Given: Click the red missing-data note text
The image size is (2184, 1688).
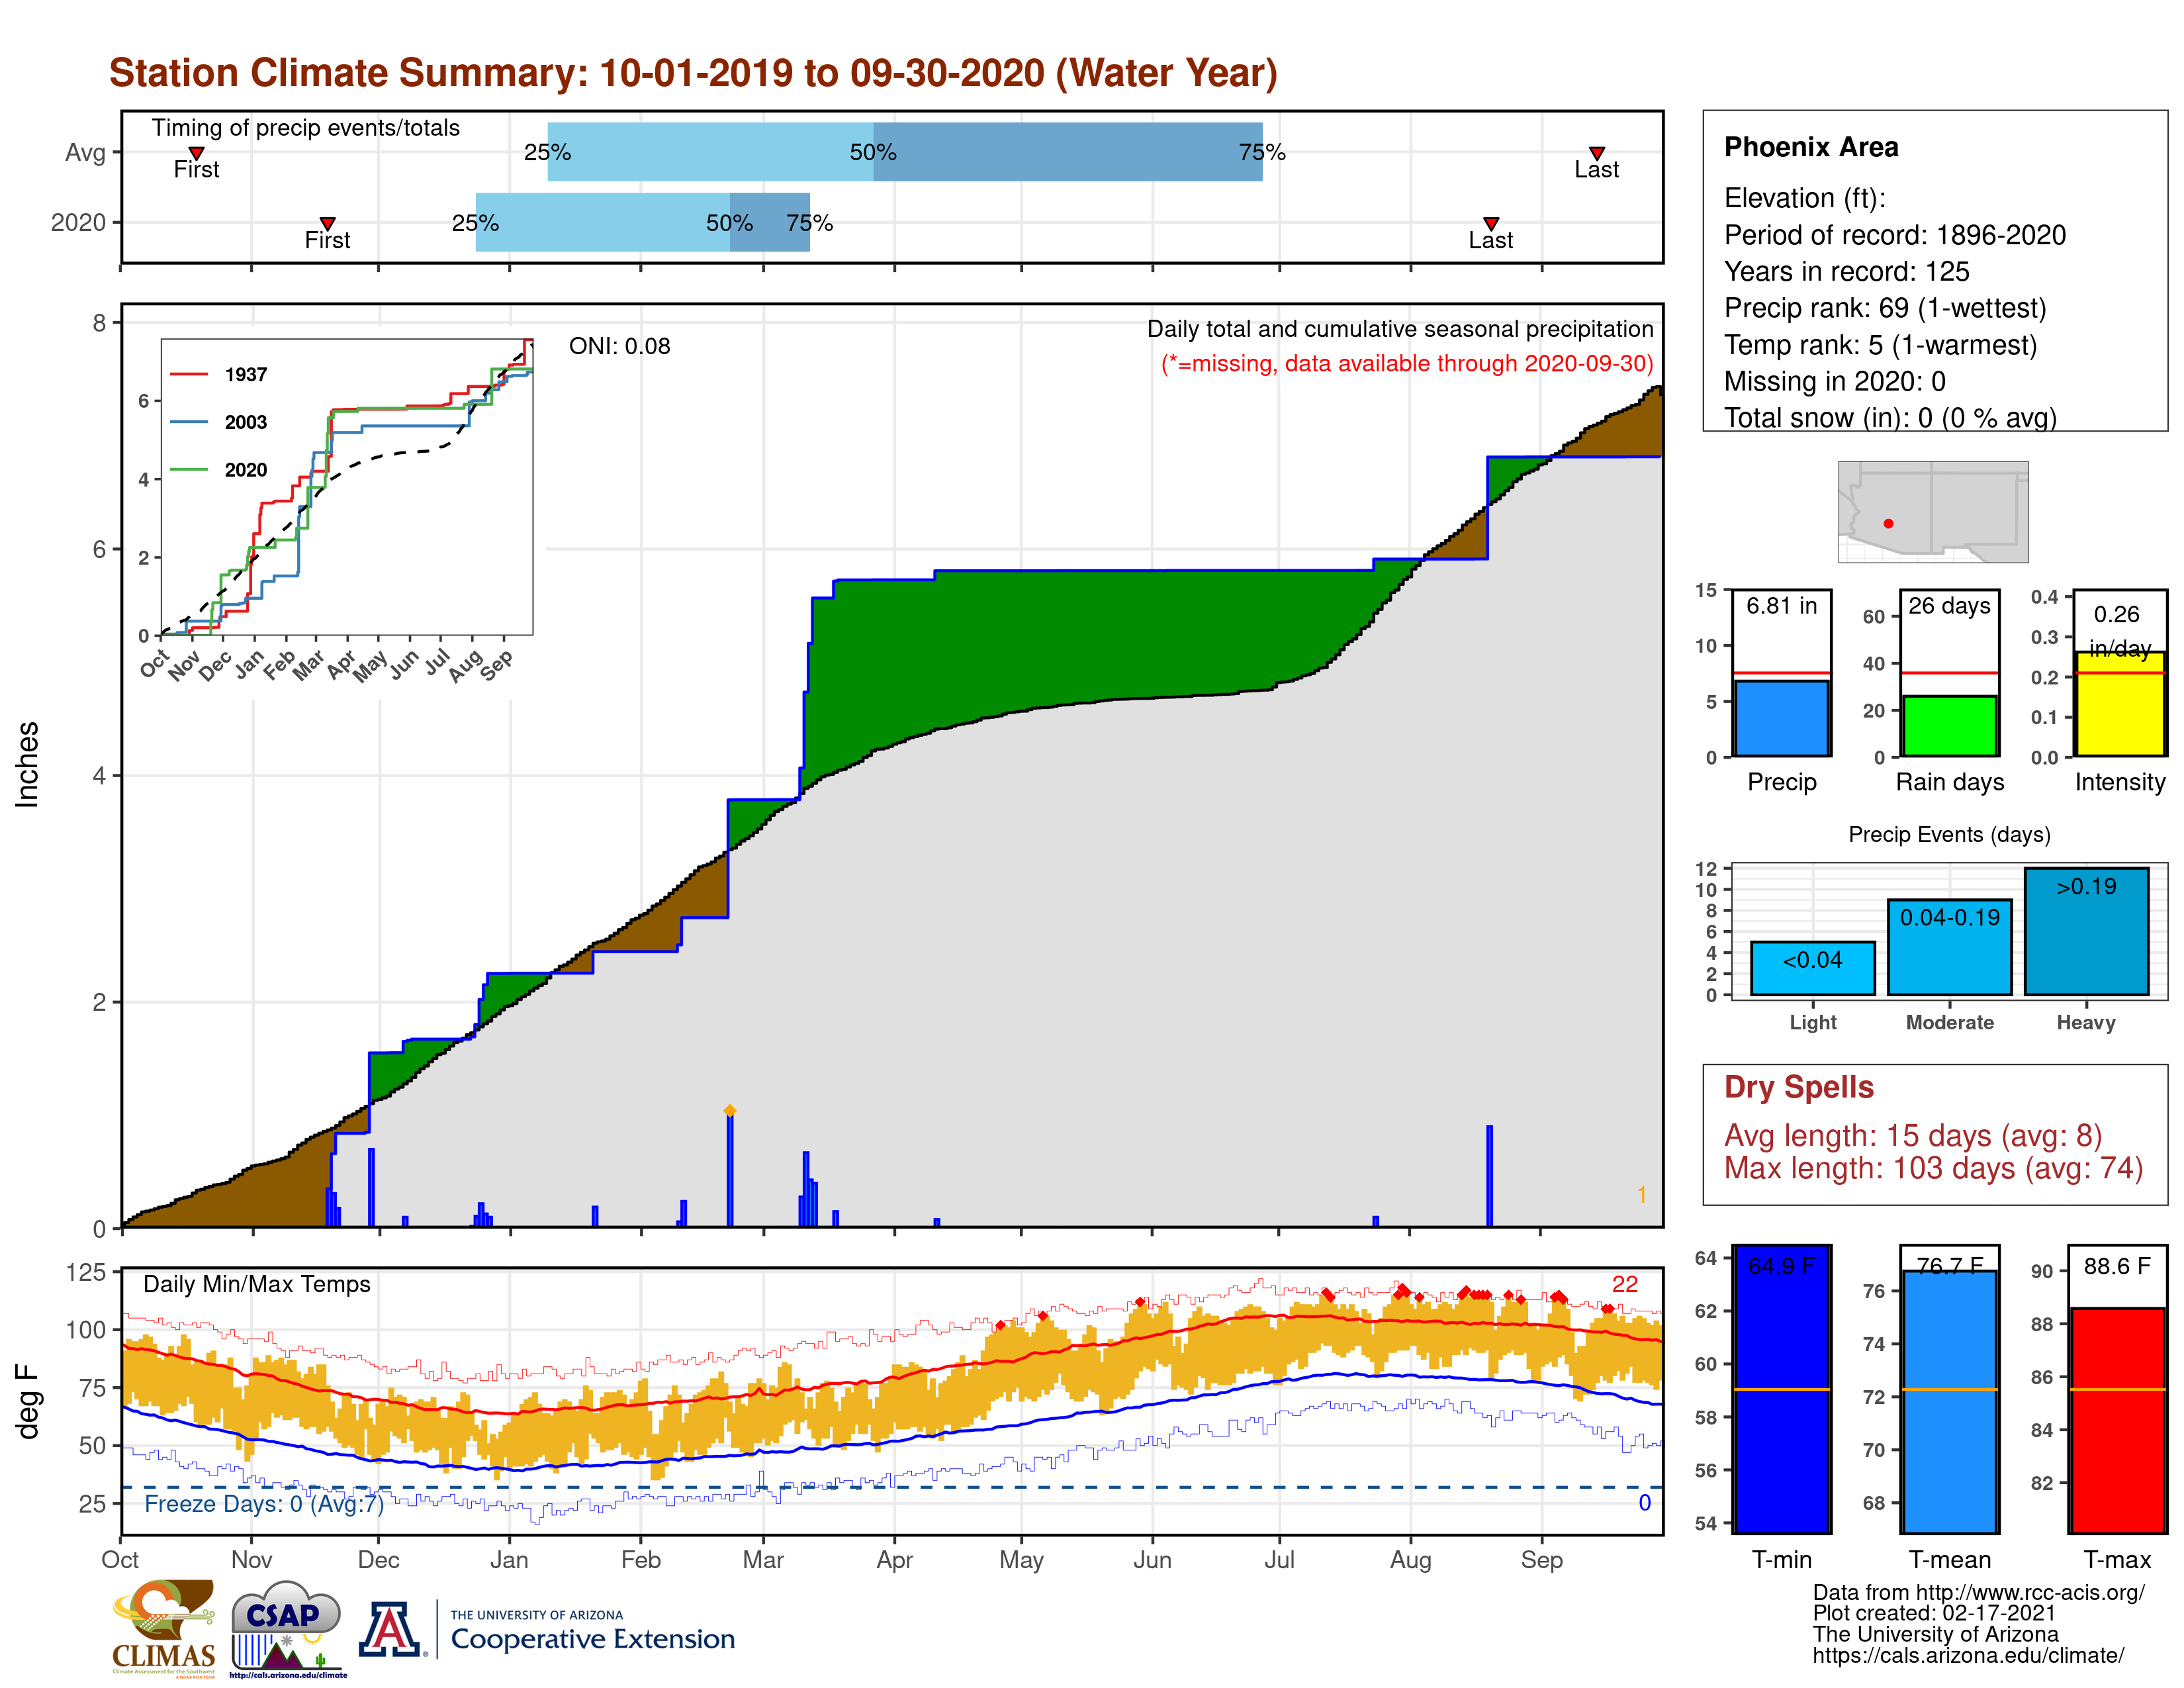Looking at the screenshot, I should pos(1406,363).
